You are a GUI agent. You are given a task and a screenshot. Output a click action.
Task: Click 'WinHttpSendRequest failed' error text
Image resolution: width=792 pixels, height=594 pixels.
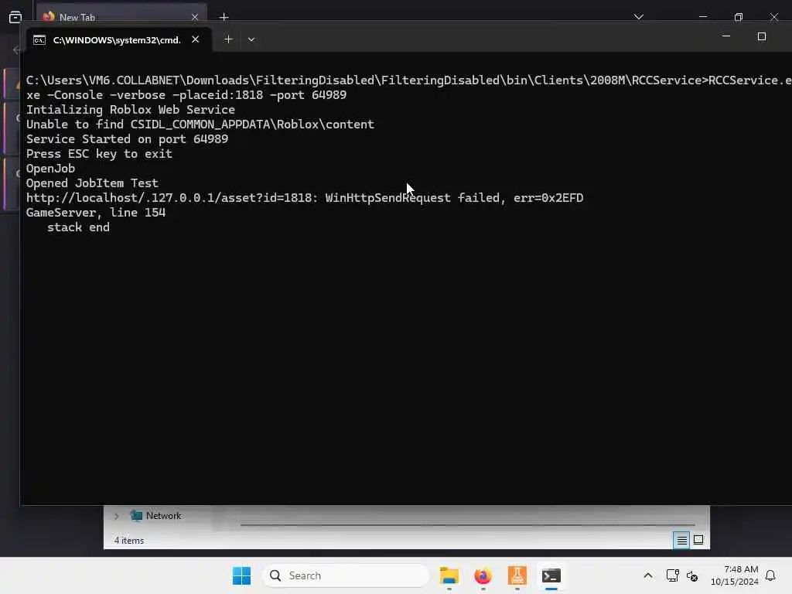pyautogui.click(x=413, y=197)
